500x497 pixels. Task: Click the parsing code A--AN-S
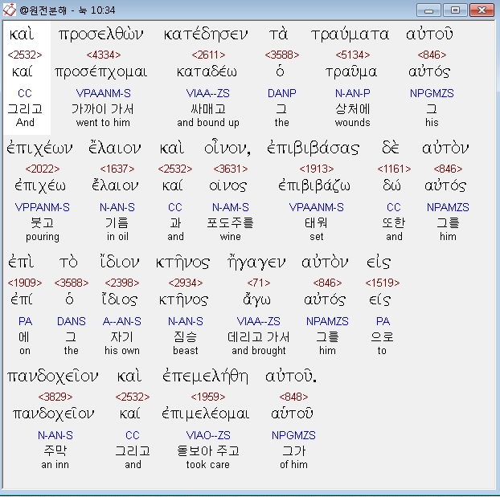pos(122,321)
